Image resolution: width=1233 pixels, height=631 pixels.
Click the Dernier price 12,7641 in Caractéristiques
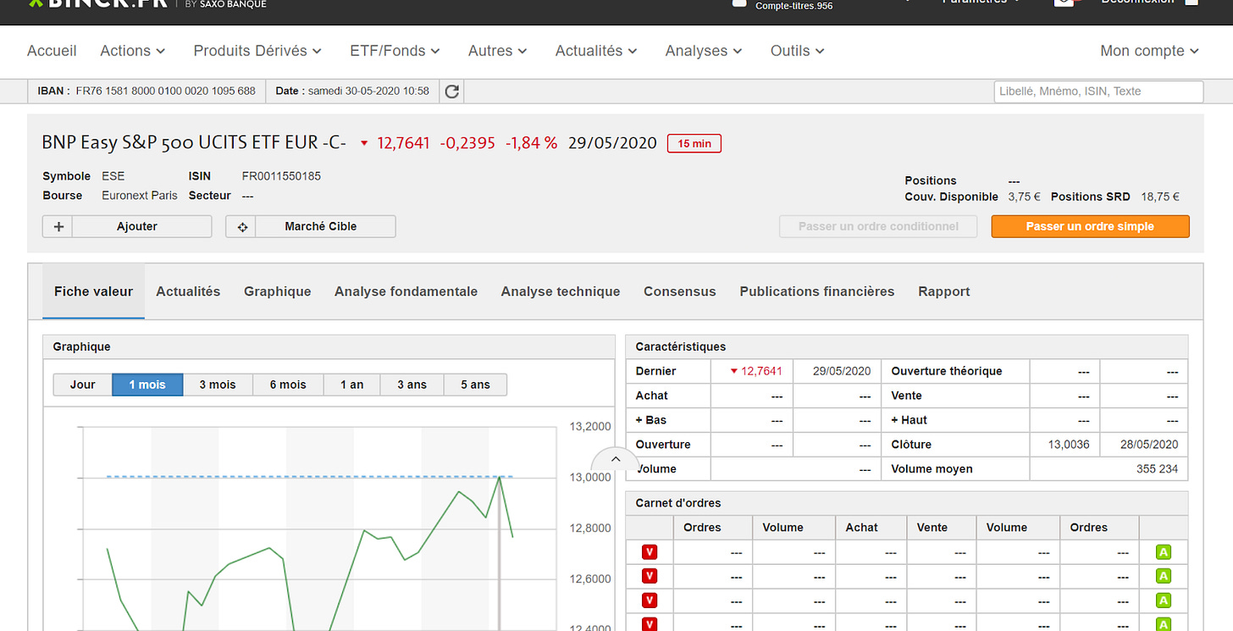click(761, 371)
